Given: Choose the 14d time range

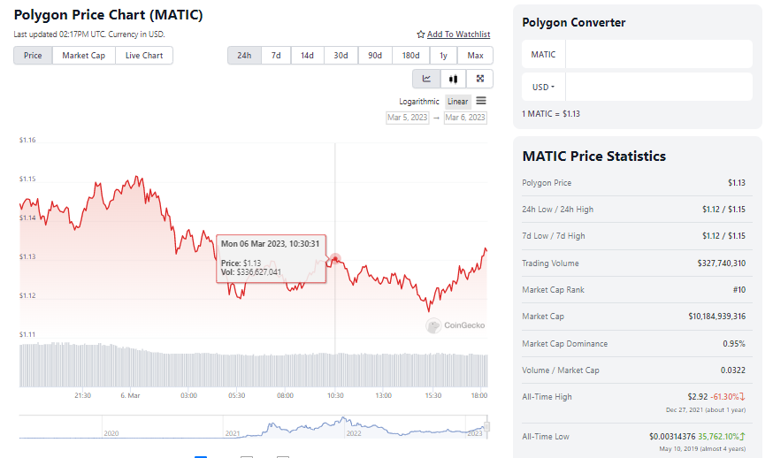Looking at the screenshot, I should tap(307, 55).
